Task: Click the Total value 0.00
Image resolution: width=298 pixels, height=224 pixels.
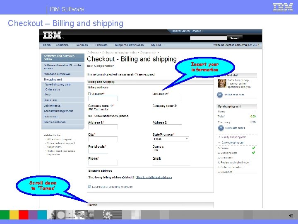Action: pyautogui.click(x=253, y=117)
